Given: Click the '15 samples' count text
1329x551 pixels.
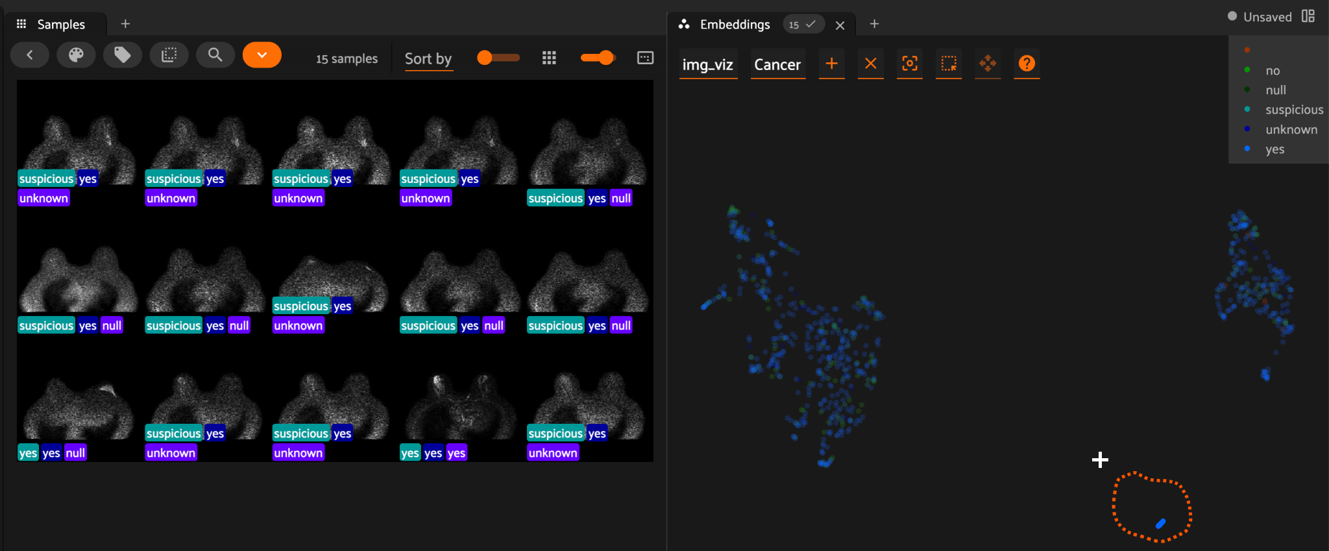Looking at the screenshot, I should coord(347,58).
